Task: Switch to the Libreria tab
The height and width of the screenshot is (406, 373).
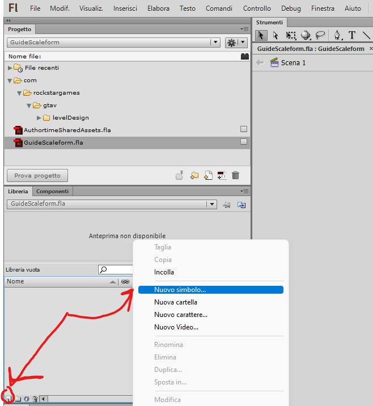Action: (18, 191)
